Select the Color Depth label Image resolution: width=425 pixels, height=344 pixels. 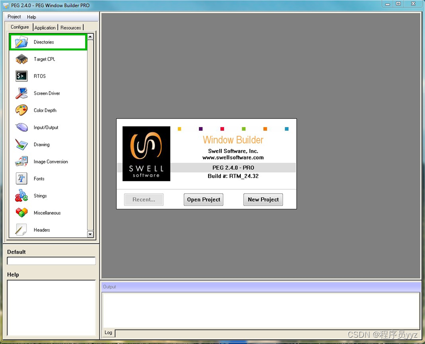pyautogui.click(x=45, y=110)
